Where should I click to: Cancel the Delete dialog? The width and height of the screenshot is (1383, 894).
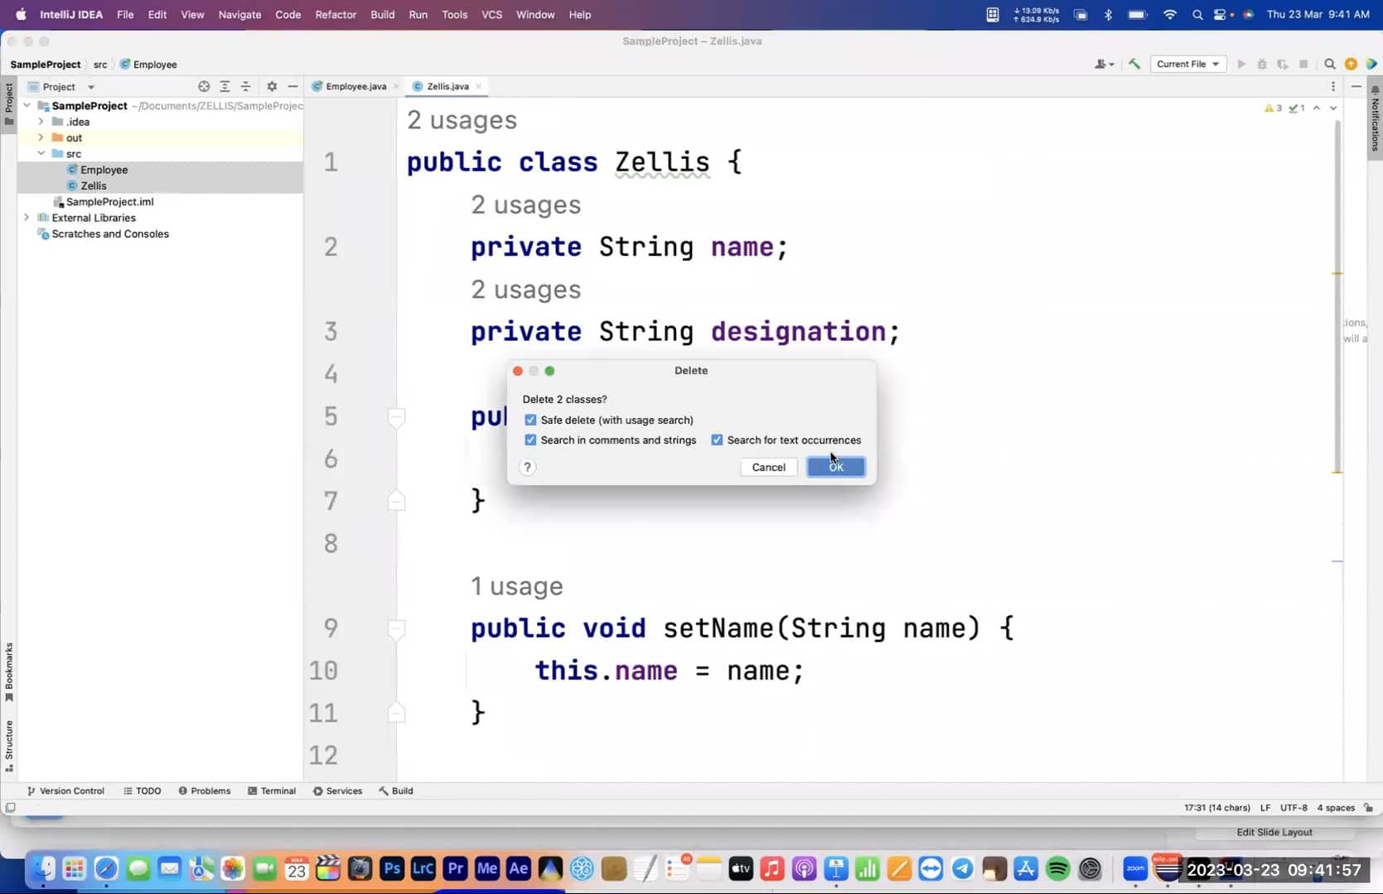pyautogui.click(x=767, y=467)
